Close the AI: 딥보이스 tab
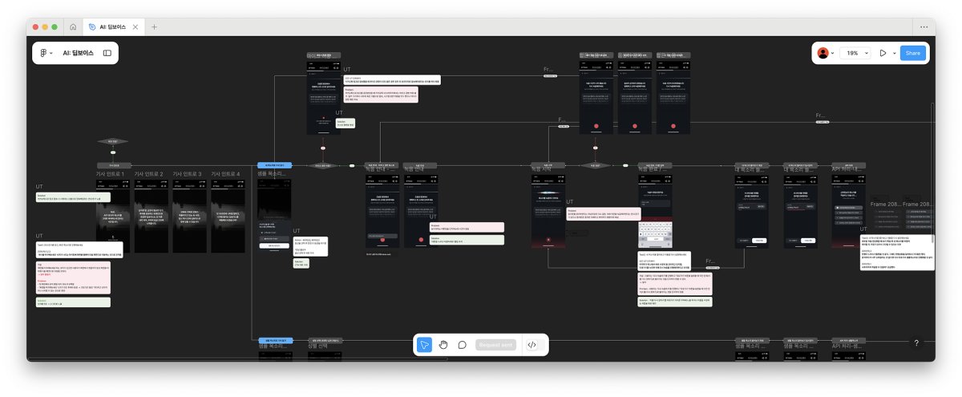The width and height of the screenshot is (962, 397). 135,26
